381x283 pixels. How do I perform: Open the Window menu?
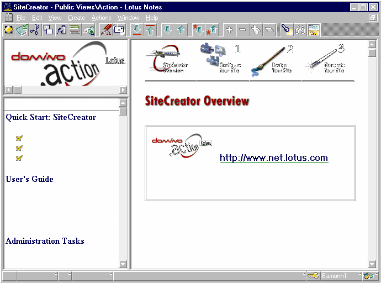[x=129, y=18]
